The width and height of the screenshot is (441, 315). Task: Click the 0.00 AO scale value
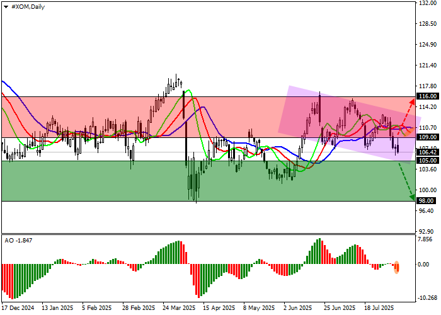pos(423,265)
